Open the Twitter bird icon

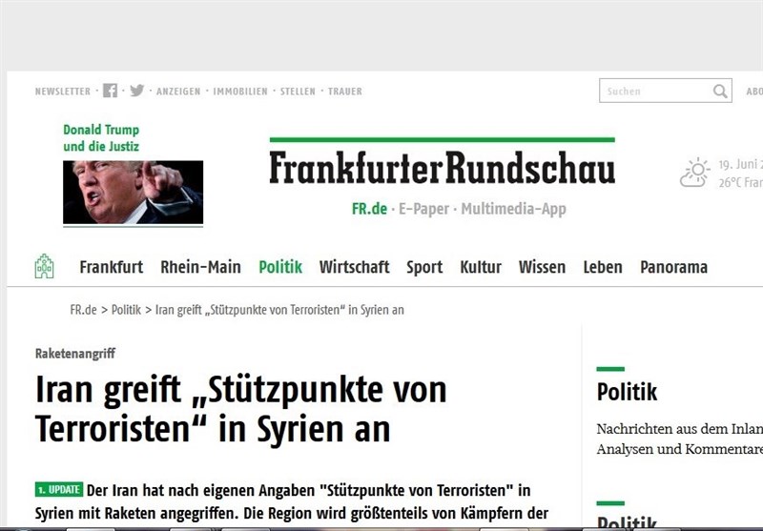(136, 91)
